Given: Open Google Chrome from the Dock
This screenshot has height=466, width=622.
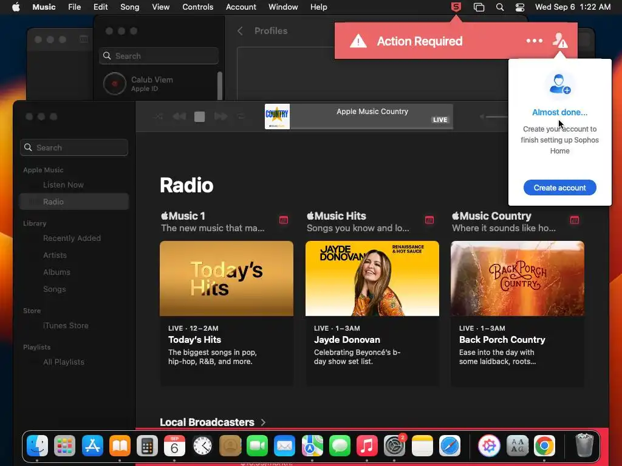Looking at the screenshot, I should (544, 446).
